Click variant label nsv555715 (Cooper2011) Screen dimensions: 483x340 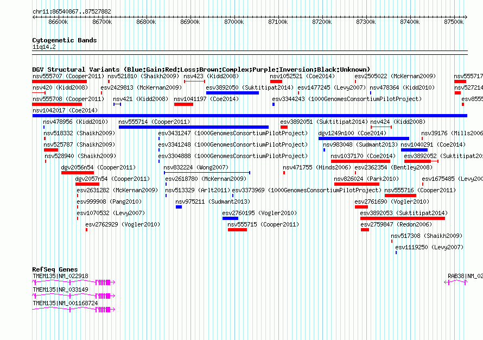point(263,224)
